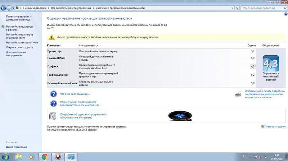Click the Control Panel icon in address bar
Image resolution: width=288 pixels, height=161 pixels.
coord(17,8)
